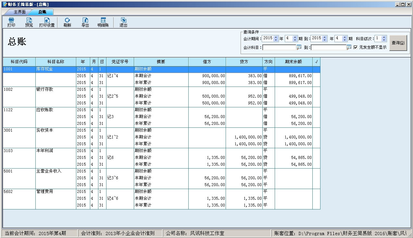Increase the starting year spinner value
This screenshot has width=413, height=238.
pos(276,37)
